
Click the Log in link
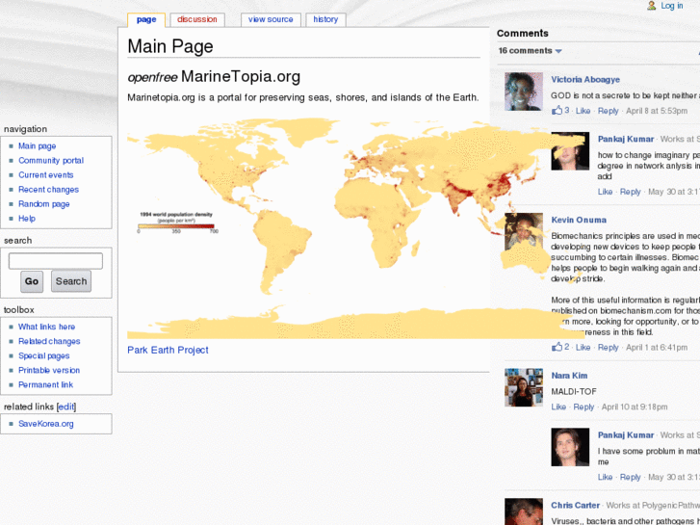click(672, 6)
